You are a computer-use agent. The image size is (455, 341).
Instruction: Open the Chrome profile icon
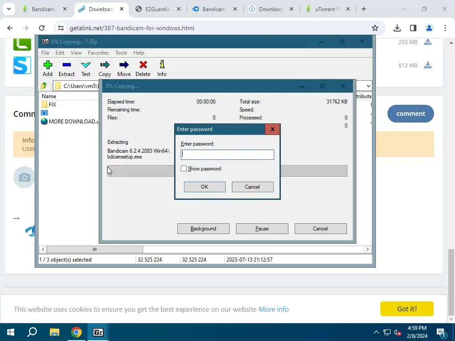tap(429, 28)
